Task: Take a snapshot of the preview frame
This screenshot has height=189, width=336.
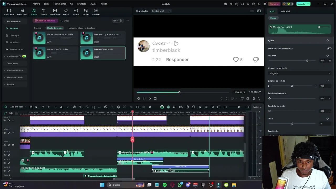Action: [x=248, y=98]
